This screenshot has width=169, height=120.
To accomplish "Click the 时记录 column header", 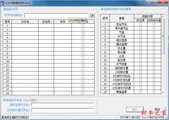I will pos(141,20).
